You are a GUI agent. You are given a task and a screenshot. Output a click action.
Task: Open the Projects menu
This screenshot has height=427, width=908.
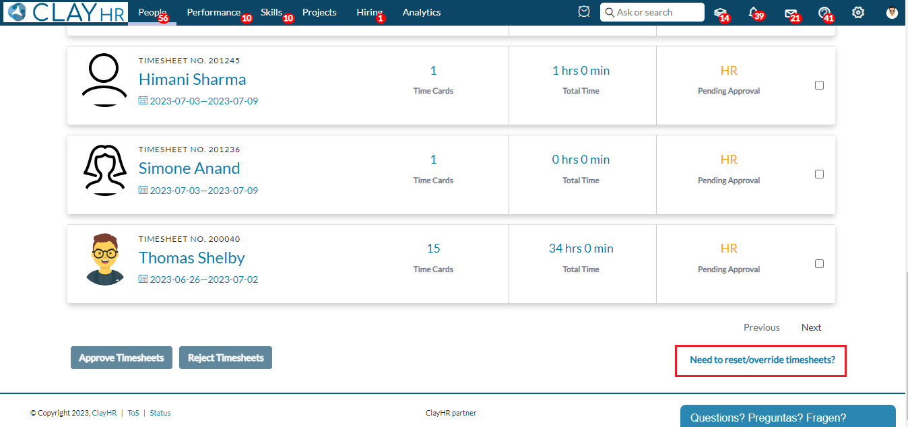click(319, 12)
